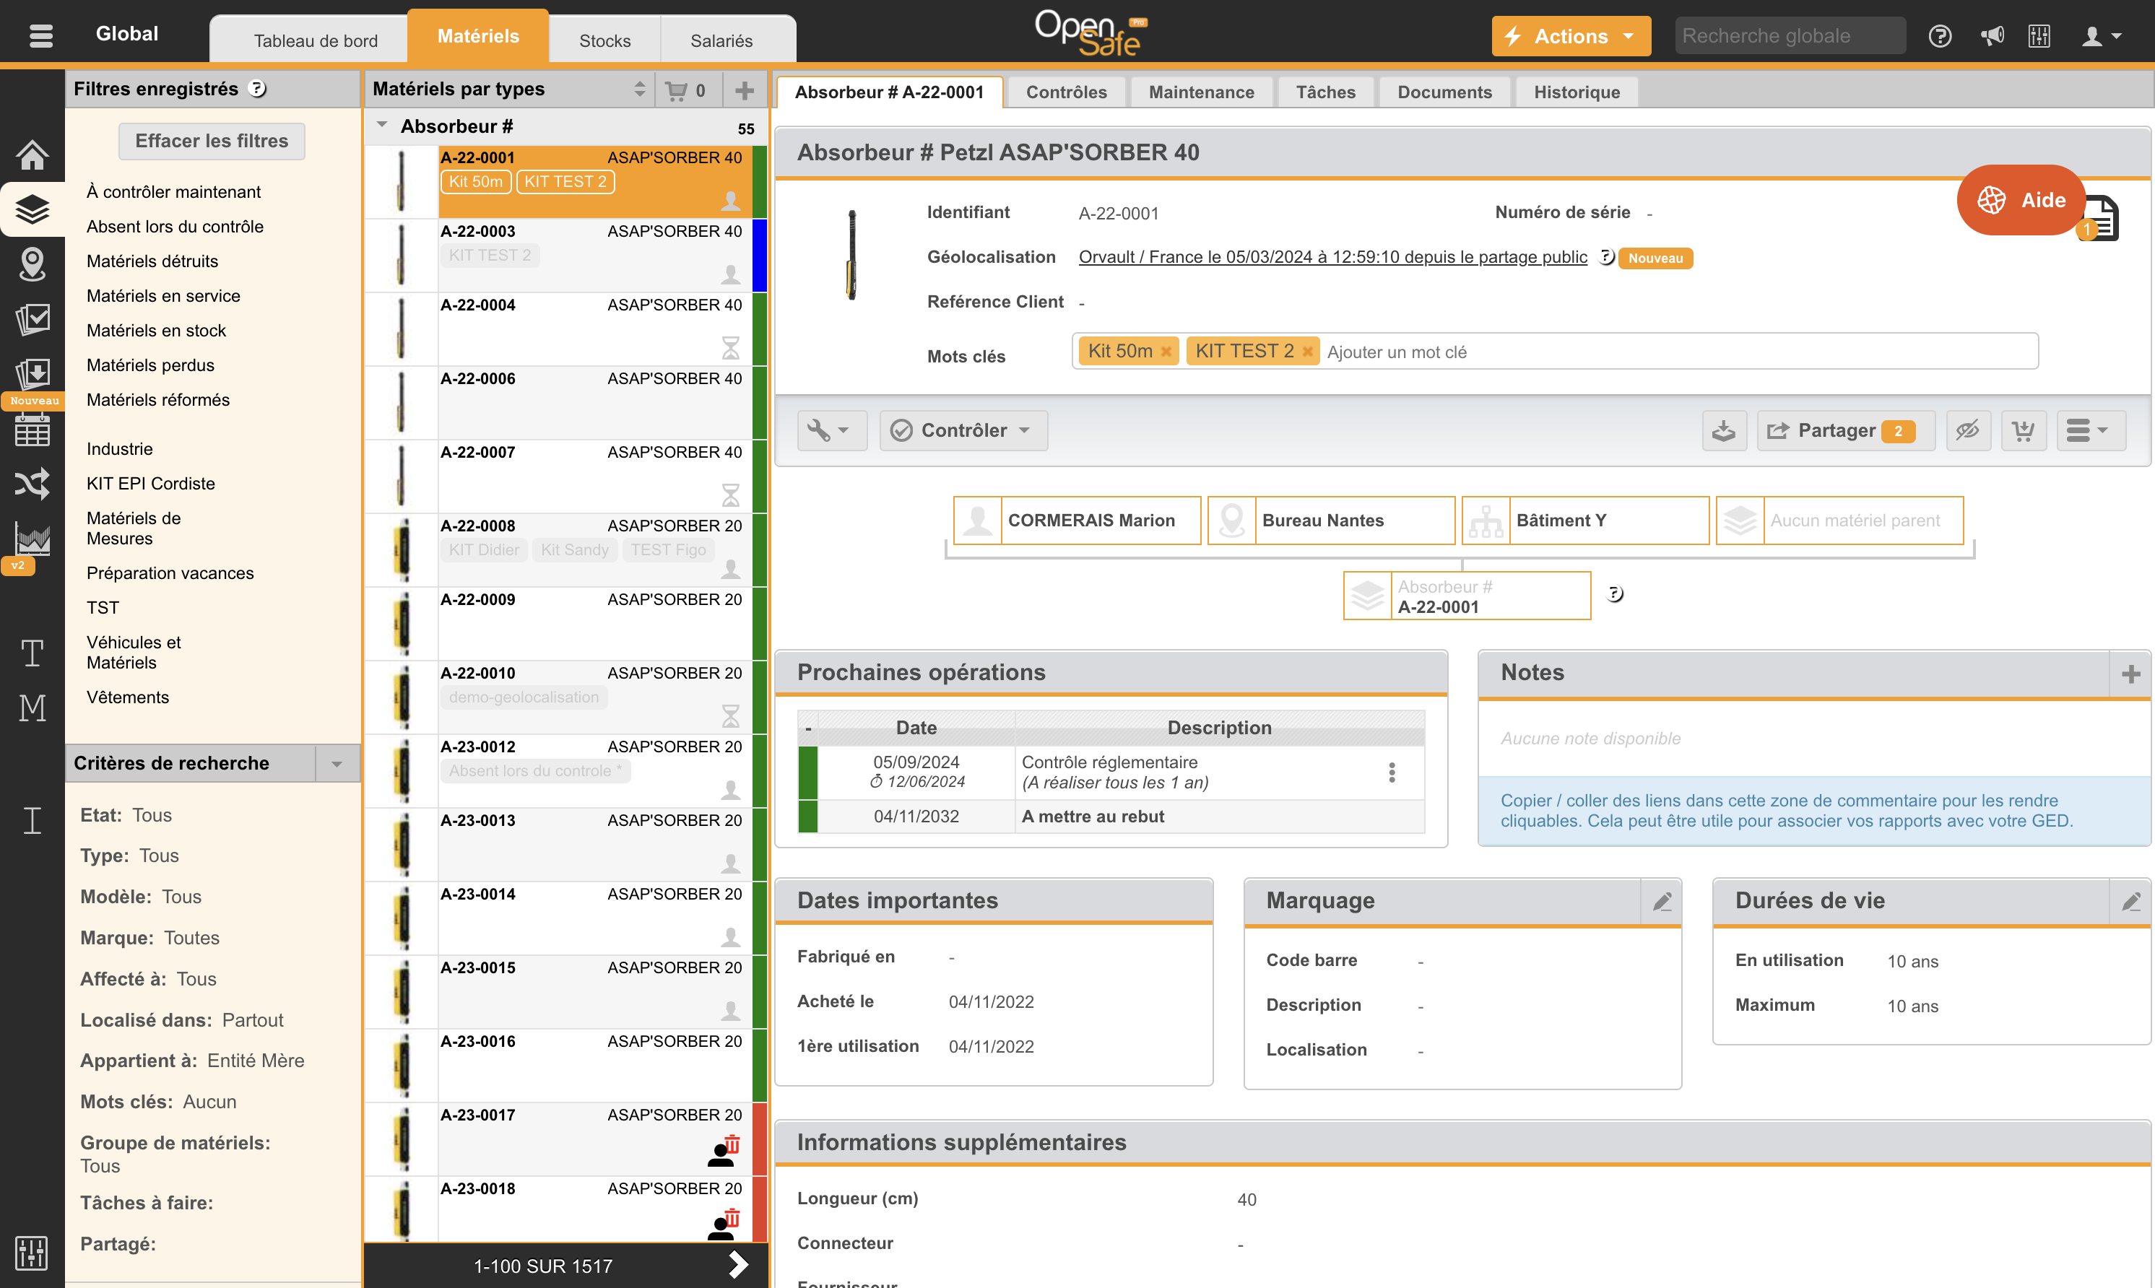The height and width of the screenshot is (1288, 2155).
Task: Go to the home icon in sidebar
Action: click(32, 155)
